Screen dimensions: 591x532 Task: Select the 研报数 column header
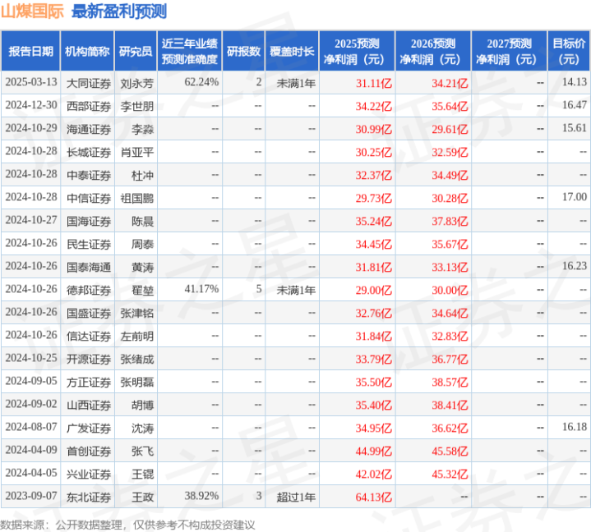coord(243,51)
